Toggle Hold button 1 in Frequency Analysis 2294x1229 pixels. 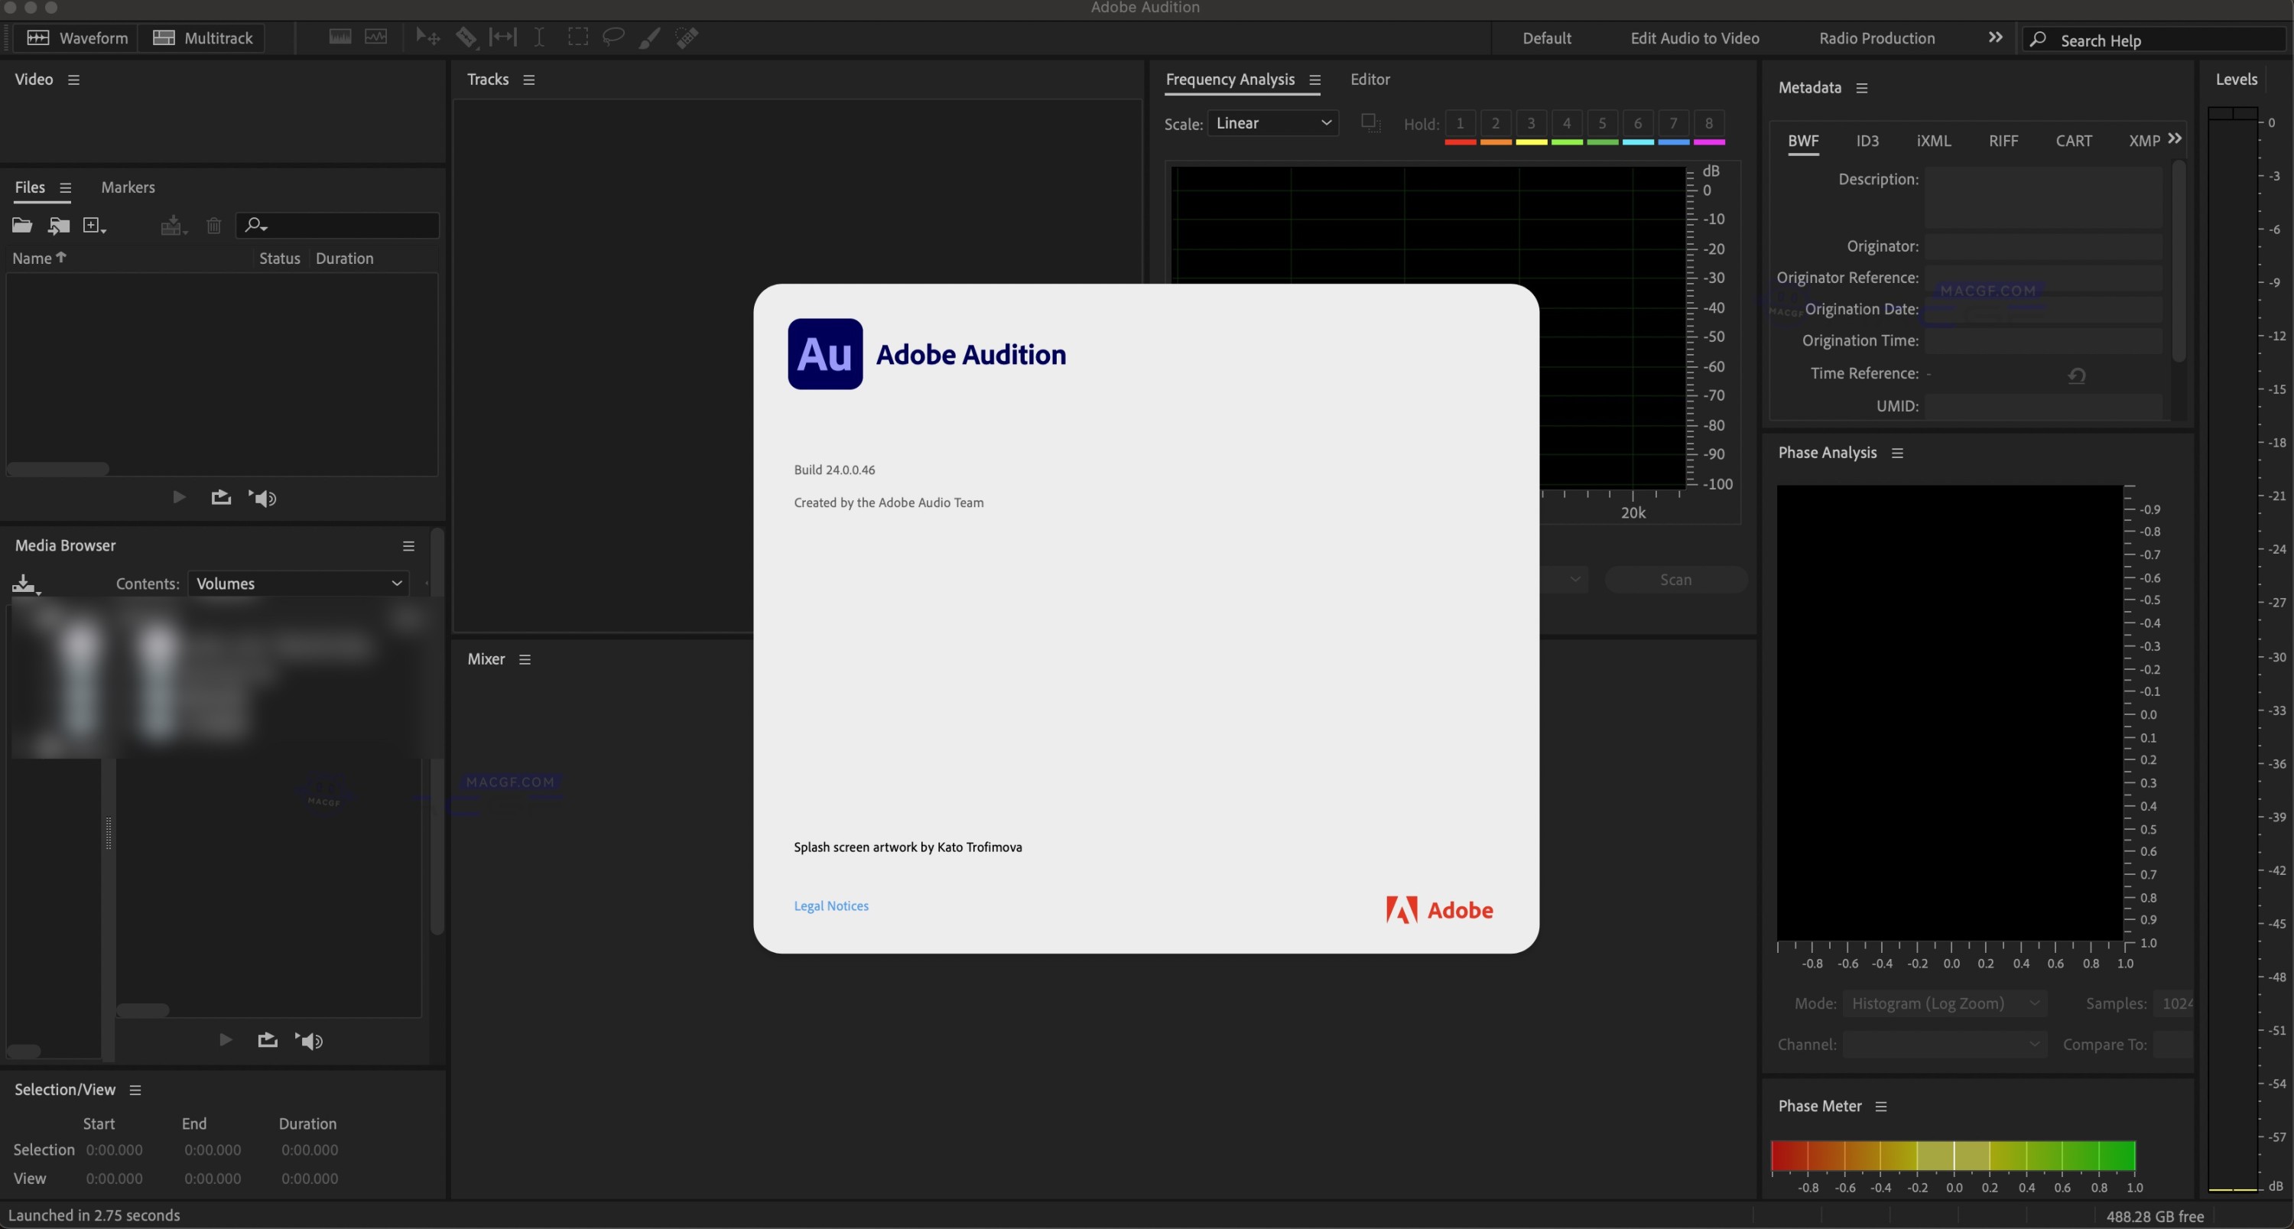click(x=1460, y=124)
